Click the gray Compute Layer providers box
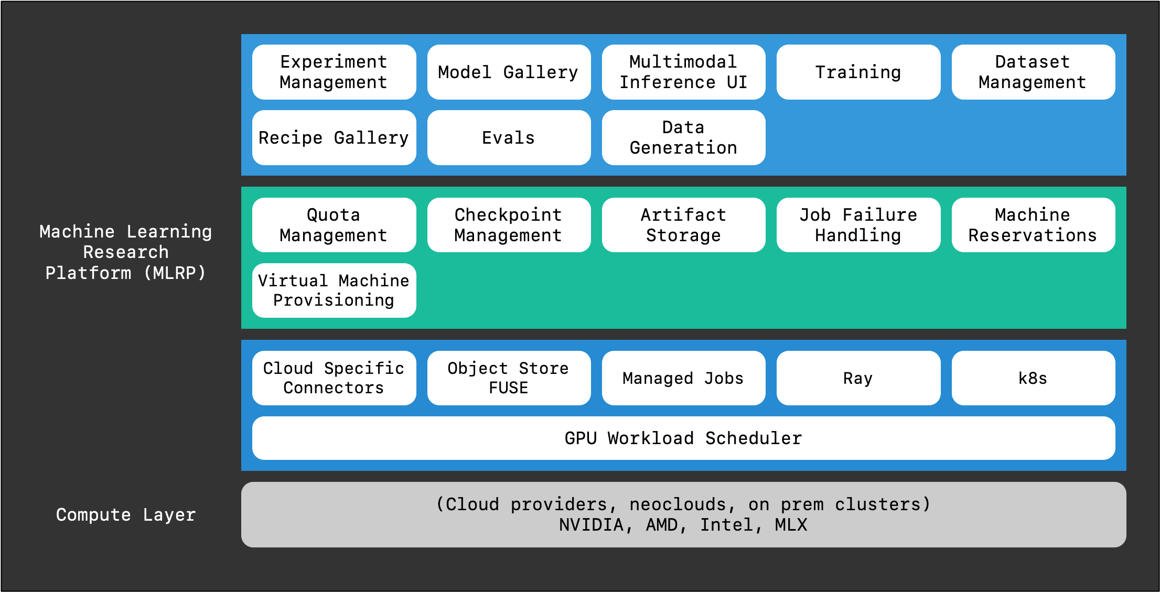1160x592 pixels. pyautogui.click(x=683, y=514)
